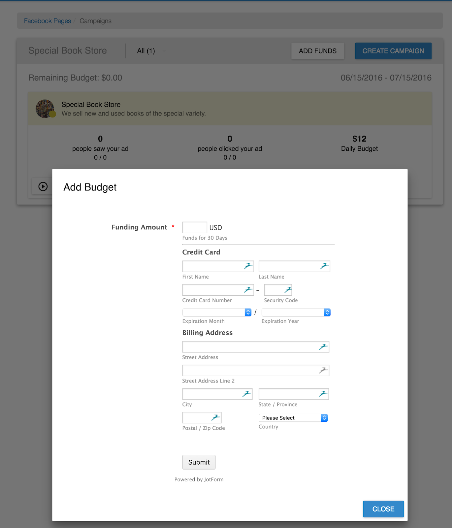452x528 pixels.
Task: Click the Special Book Store campaign title
Action: pos(91,104)
